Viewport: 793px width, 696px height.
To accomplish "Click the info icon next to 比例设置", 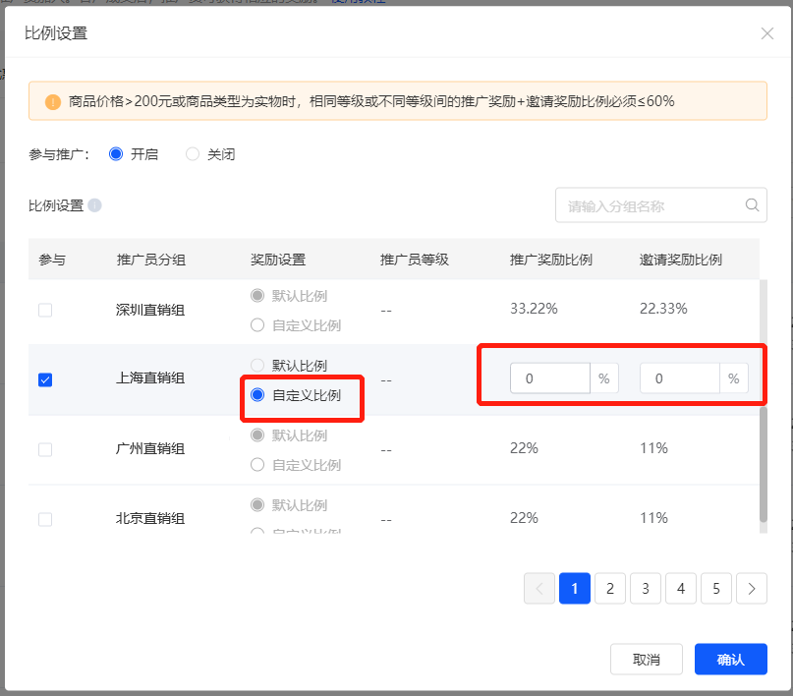I will 94,205.
